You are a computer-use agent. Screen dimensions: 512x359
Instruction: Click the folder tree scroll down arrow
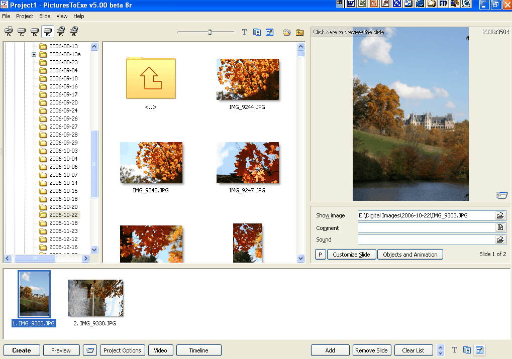pyautogui.click(x=94, y=250)
